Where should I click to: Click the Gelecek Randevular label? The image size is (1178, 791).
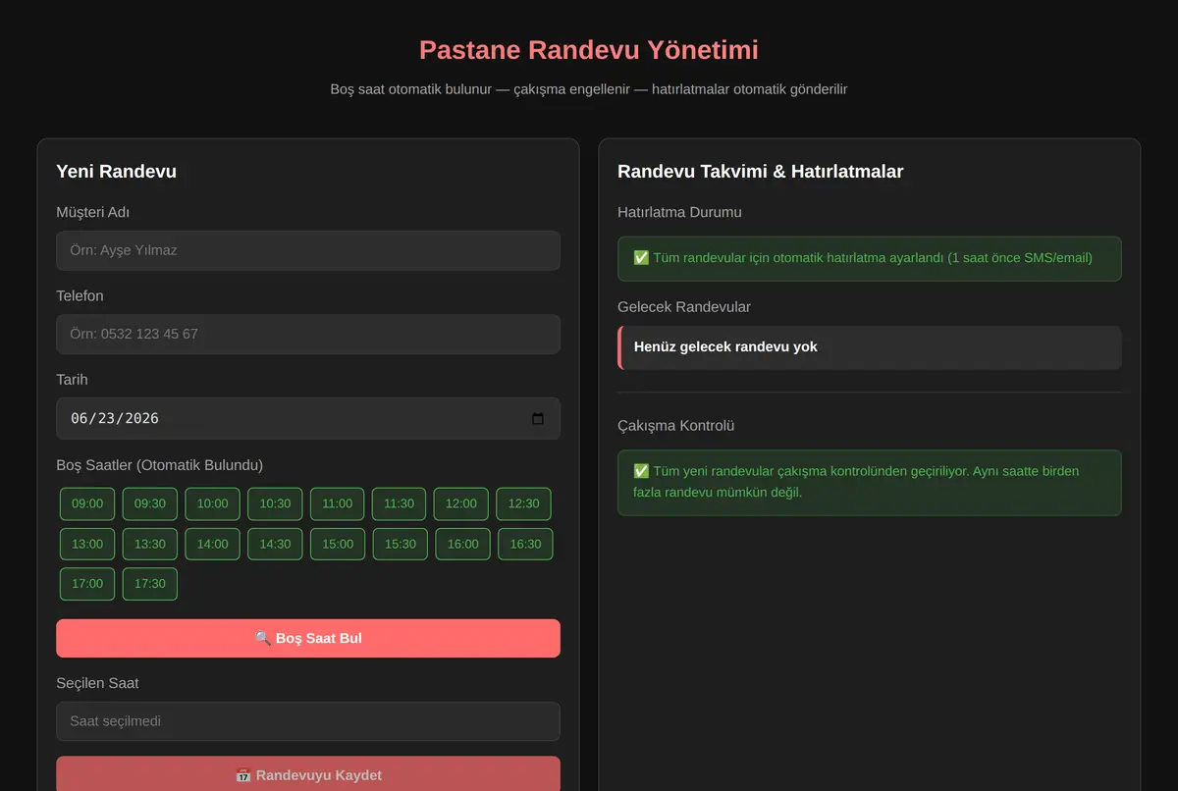coord(684,307)
